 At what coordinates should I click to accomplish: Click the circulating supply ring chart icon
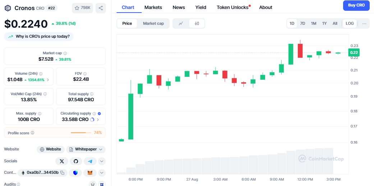[92, 120]
